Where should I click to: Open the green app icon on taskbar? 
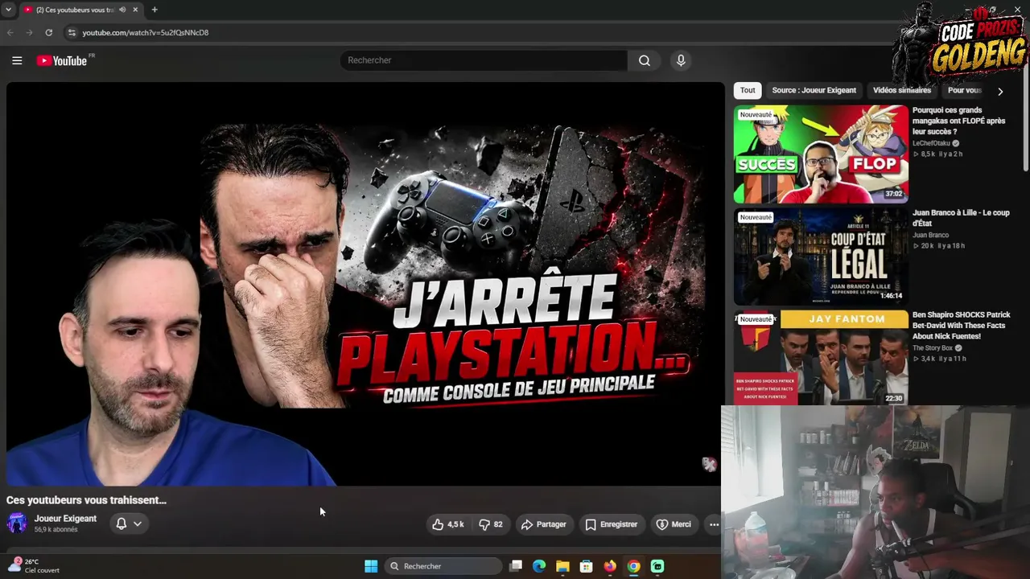coord(657,566)
